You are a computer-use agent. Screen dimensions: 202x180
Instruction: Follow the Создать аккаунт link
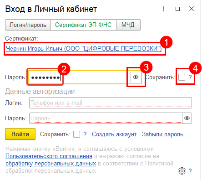pos(114,134)
